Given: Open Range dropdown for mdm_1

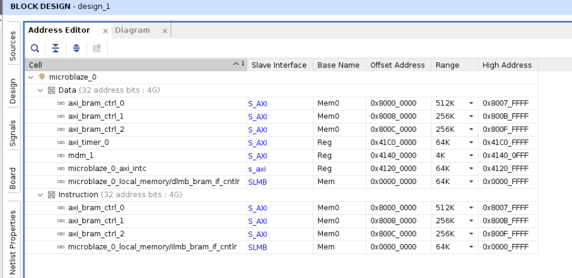Looking at the screenshot, I should (471, 156).
